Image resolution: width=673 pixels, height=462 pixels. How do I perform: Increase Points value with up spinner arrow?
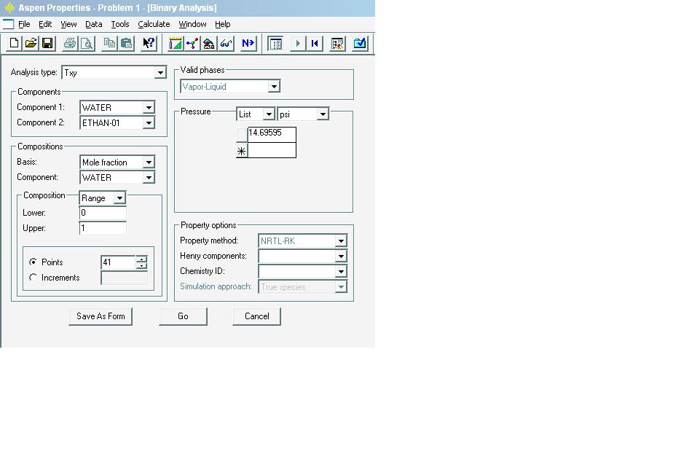point(141,259)
